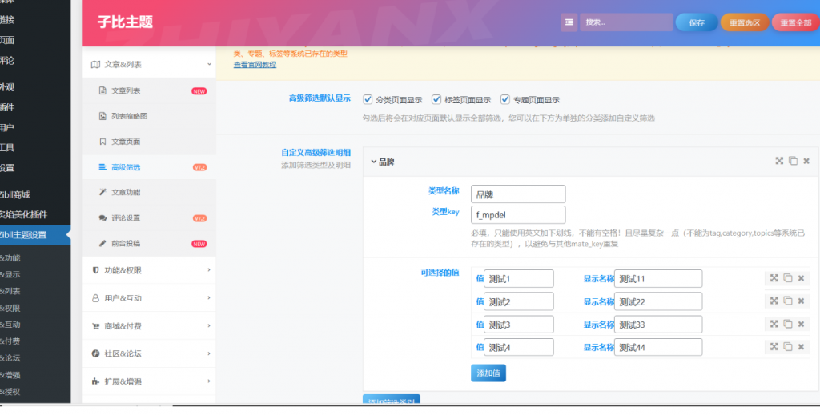Click the cart icon beside 商城&付费

tap(95, 325)
